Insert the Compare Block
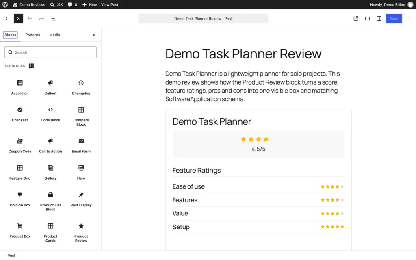 81,117
